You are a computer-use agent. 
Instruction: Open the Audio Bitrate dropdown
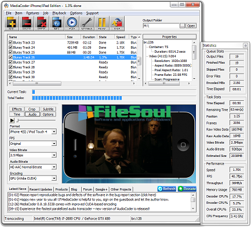tap(54, 167)
